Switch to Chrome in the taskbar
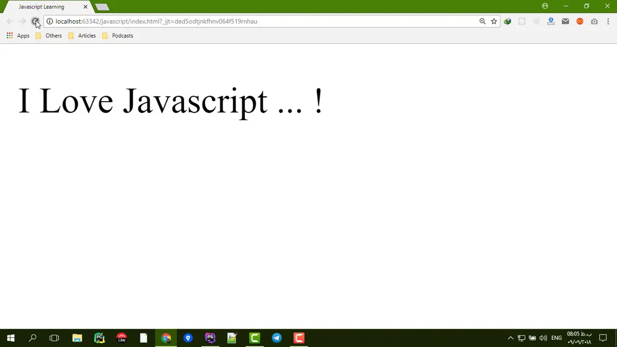Image resolution: width=617 pixels, height=347 pixels. coord(166,338)
